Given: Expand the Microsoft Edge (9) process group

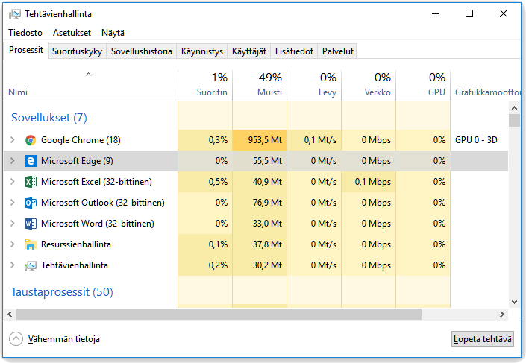Looking at the screenshot, I should coord(13,161).
